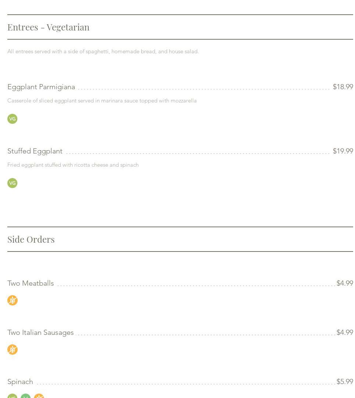Click the $5.99 price for Spinach

click(344, 382)
